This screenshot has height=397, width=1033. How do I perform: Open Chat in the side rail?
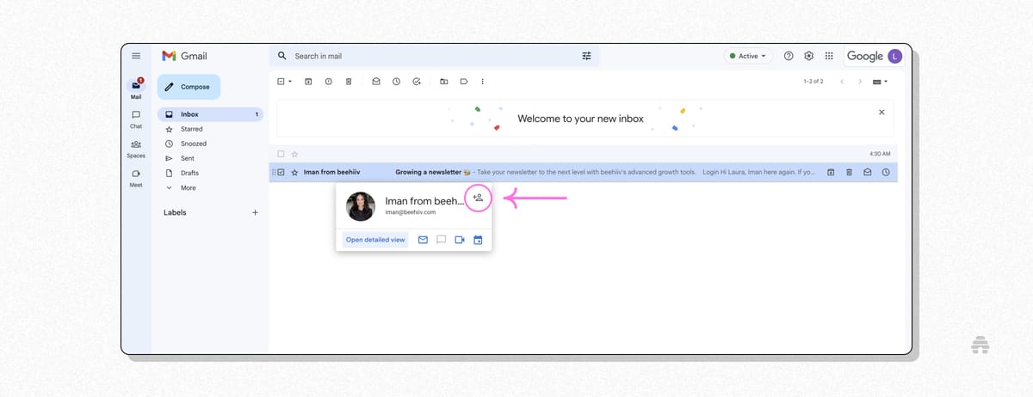(136, 119)
